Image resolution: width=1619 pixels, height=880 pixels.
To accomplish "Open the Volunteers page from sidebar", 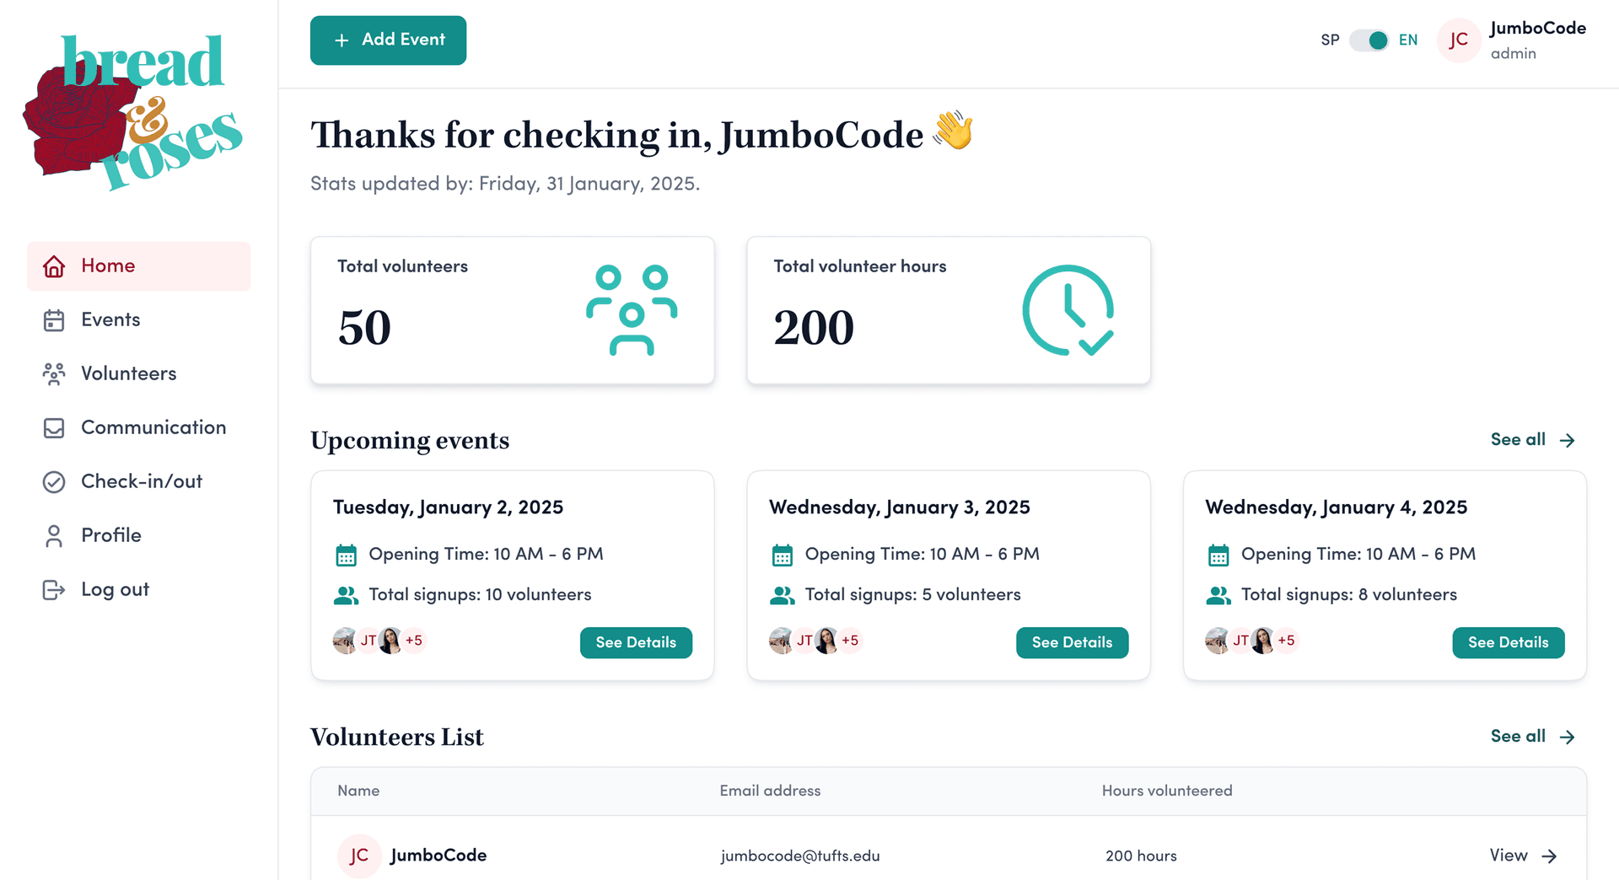I will pyautogui.click(x=128, y=373).
